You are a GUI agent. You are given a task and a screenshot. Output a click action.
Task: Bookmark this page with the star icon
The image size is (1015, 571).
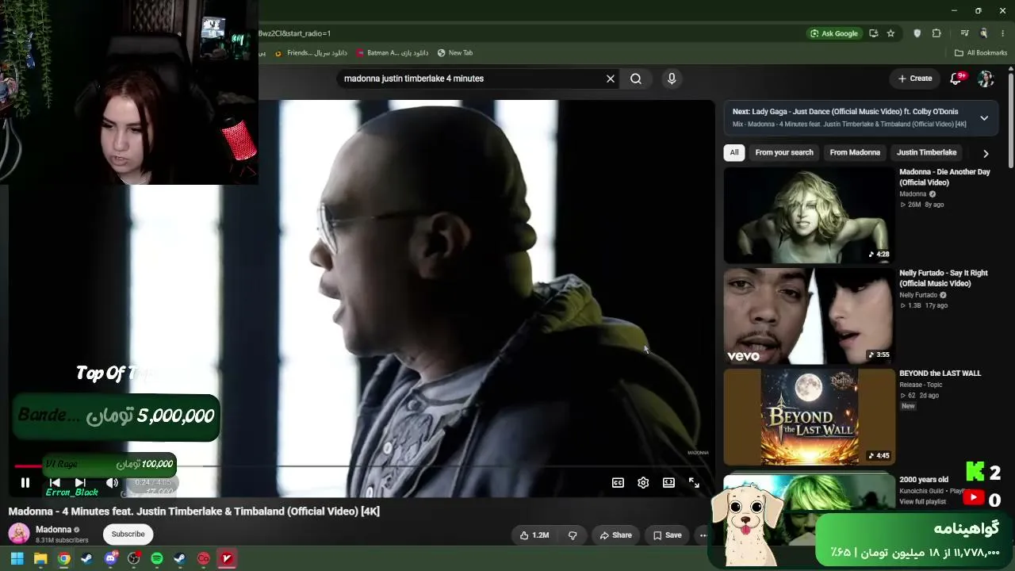[891, 33]
